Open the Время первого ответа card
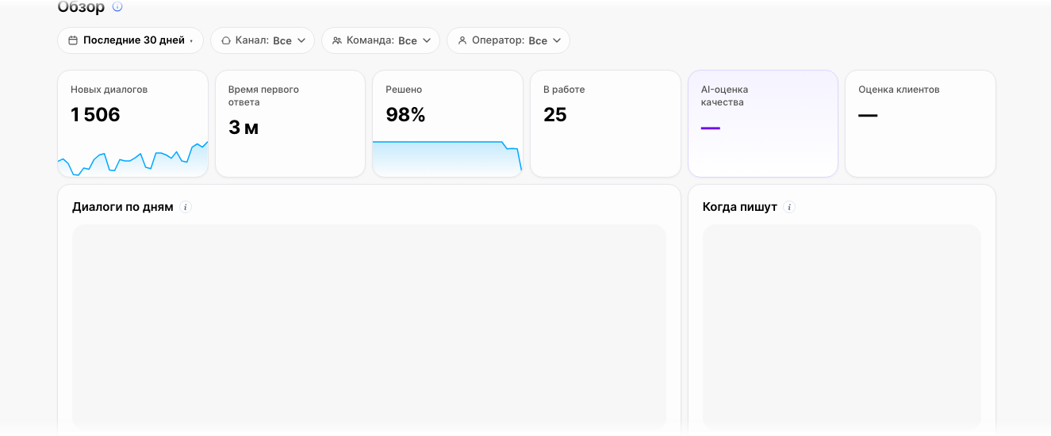This screenshot has width=1051, height=436. pos(290,124)
